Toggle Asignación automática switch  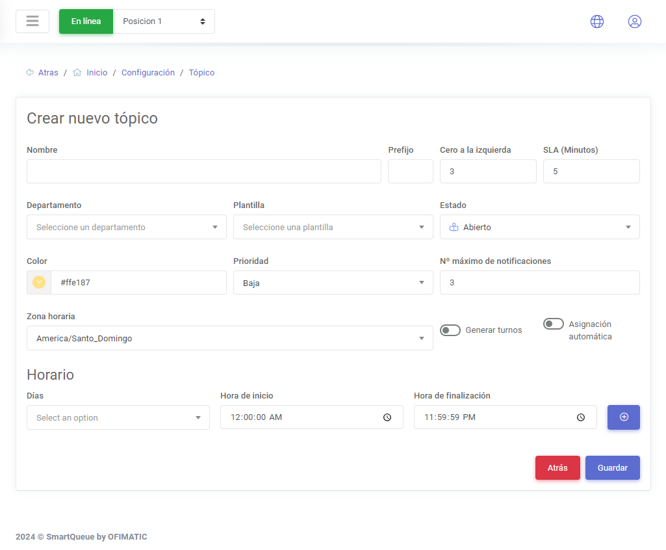pos(554,324)
